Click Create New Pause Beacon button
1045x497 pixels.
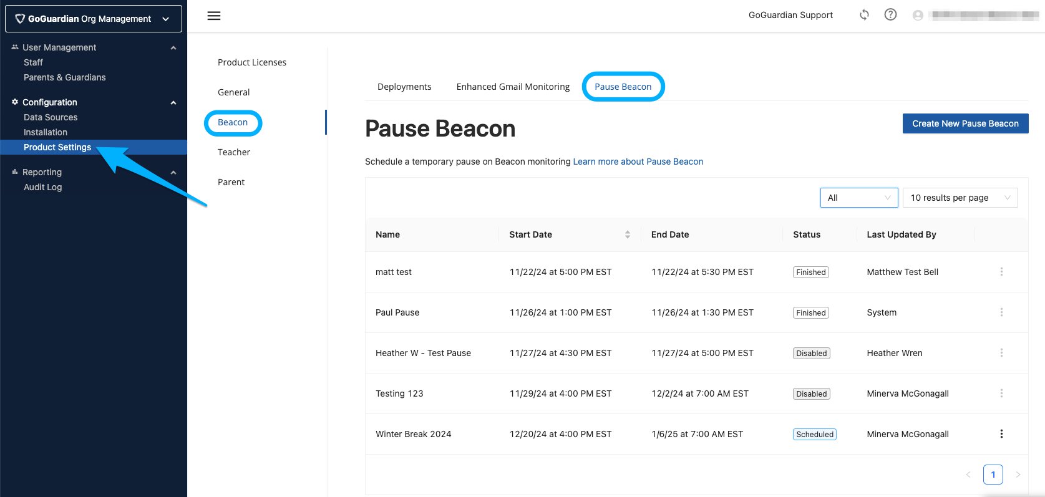966,123
